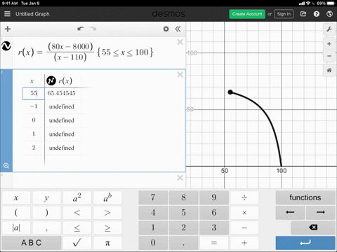This screenshot has height=252, width=337.
Task: Tap the multiply key
Action: click(x=244, y=213)
